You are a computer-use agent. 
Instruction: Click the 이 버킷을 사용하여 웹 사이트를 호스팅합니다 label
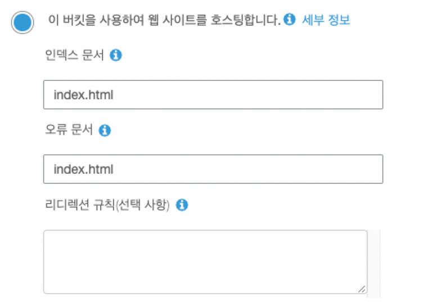click(164, 20)
